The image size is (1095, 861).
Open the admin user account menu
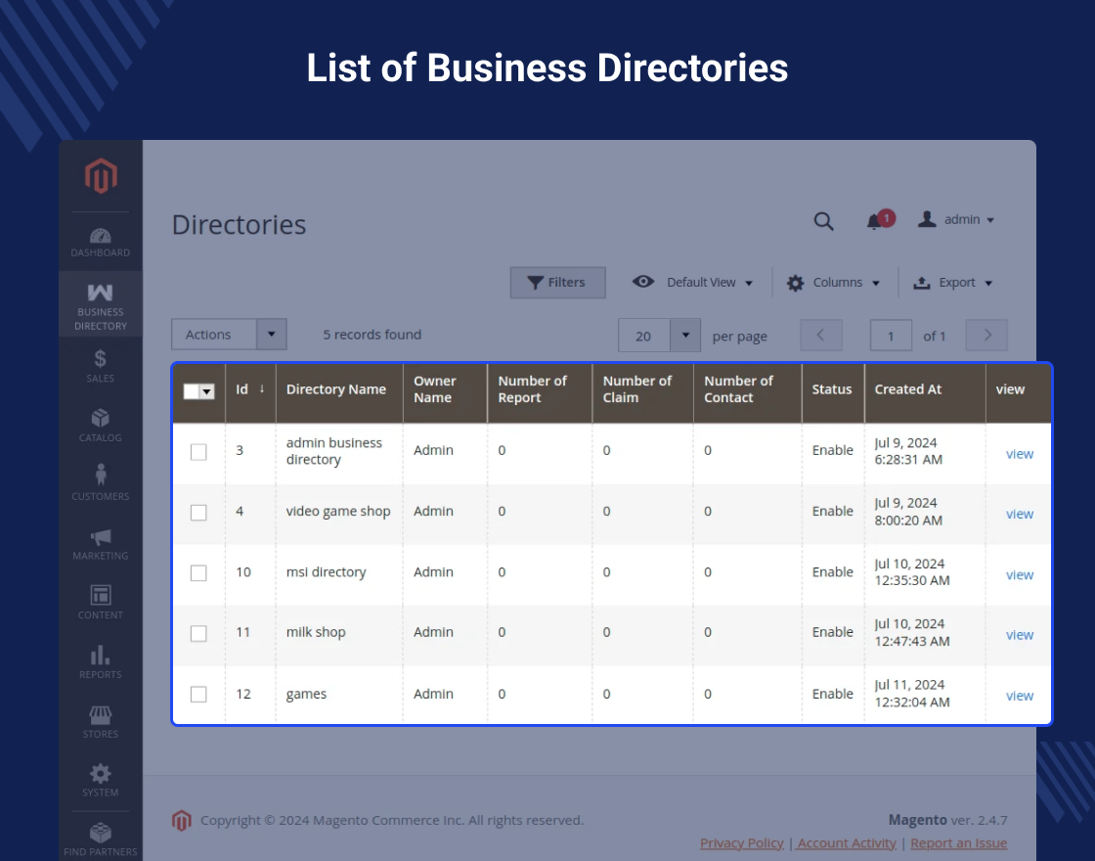[x=956, y=219]
